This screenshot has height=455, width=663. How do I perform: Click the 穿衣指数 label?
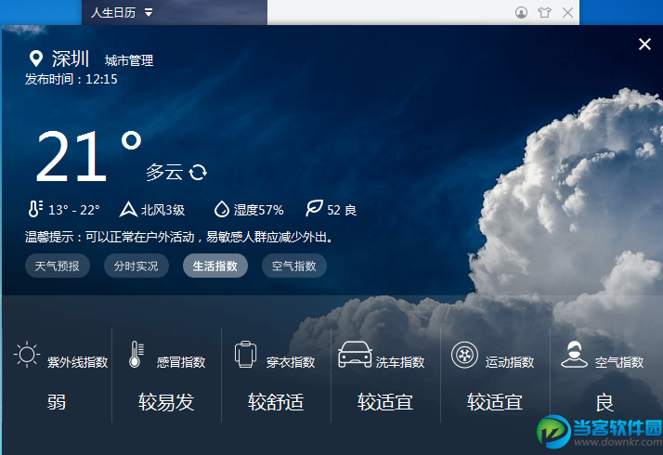pyautogui.click(x=291, y=362)
